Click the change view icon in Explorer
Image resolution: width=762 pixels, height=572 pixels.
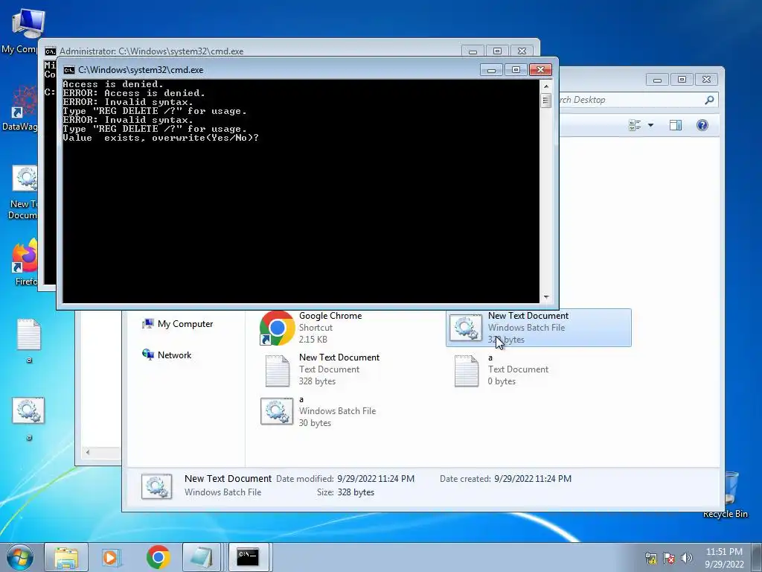(x=635, y=125)
